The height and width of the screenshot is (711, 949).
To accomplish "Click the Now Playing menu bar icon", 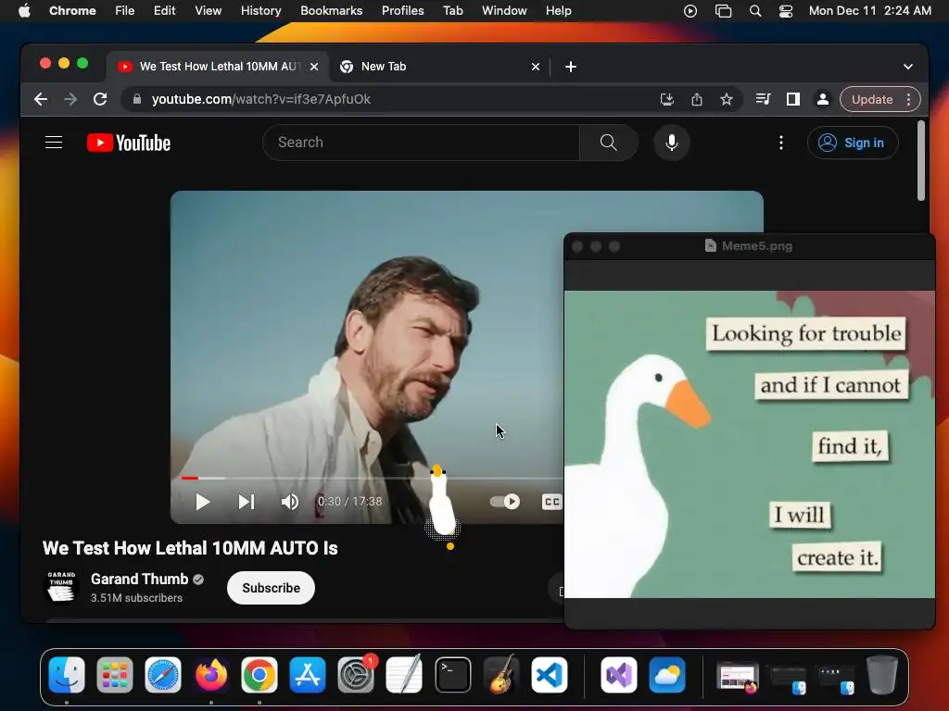I will pyautogui.click(x=690, y=11).
